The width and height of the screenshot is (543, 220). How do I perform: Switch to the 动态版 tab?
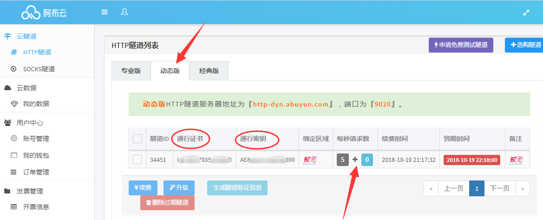coord(170,71)
